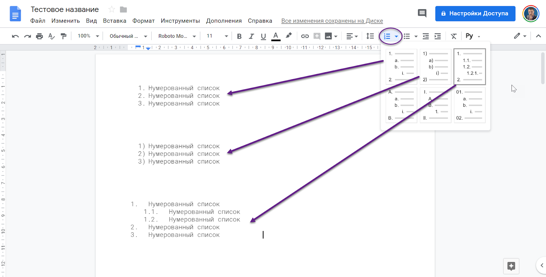Open the bulleted list style arrow
The width and height of the screenshot is (546, 277).
(416, 36)
